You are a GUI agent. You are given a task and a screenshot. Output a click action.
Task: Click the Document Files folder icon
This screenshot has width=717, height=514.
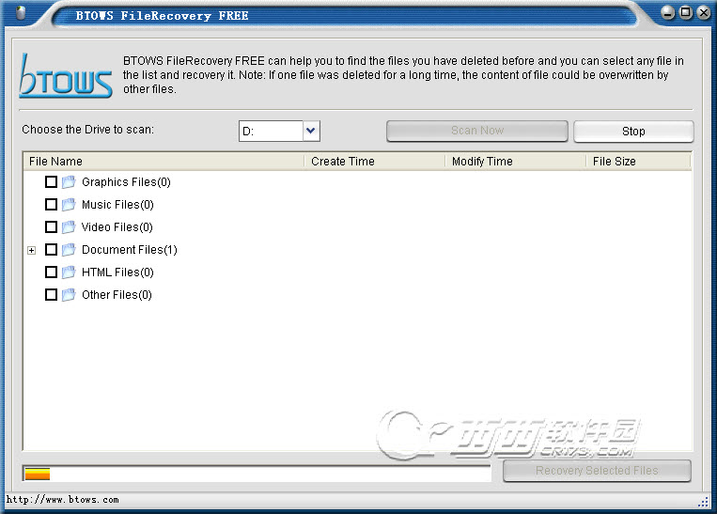(69, 250)
